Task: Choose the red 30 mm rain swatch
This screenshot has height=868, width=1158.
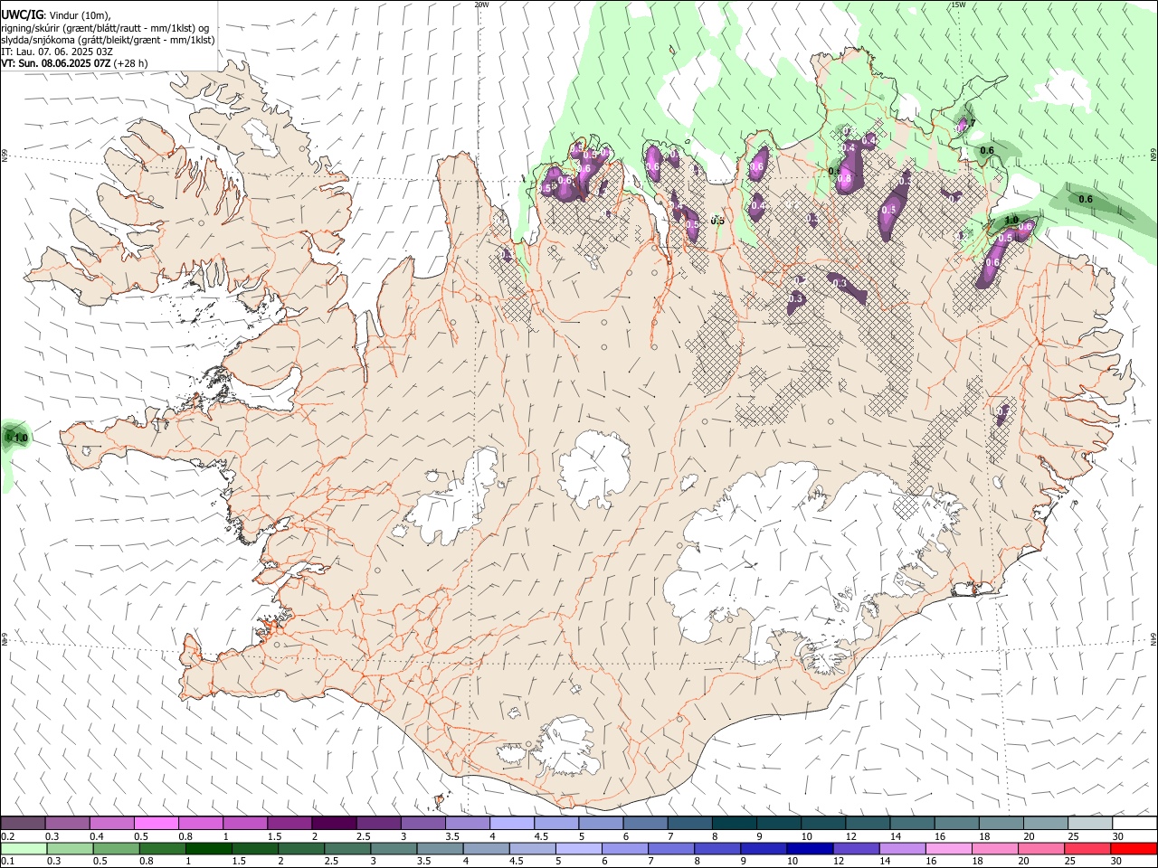Action: click(x=1134, y=848)
